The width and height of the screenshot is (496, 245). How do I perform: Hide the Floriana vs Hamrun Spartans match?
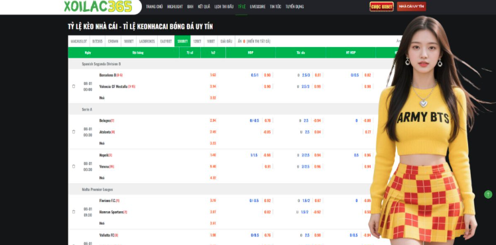(x=74, y=212)
